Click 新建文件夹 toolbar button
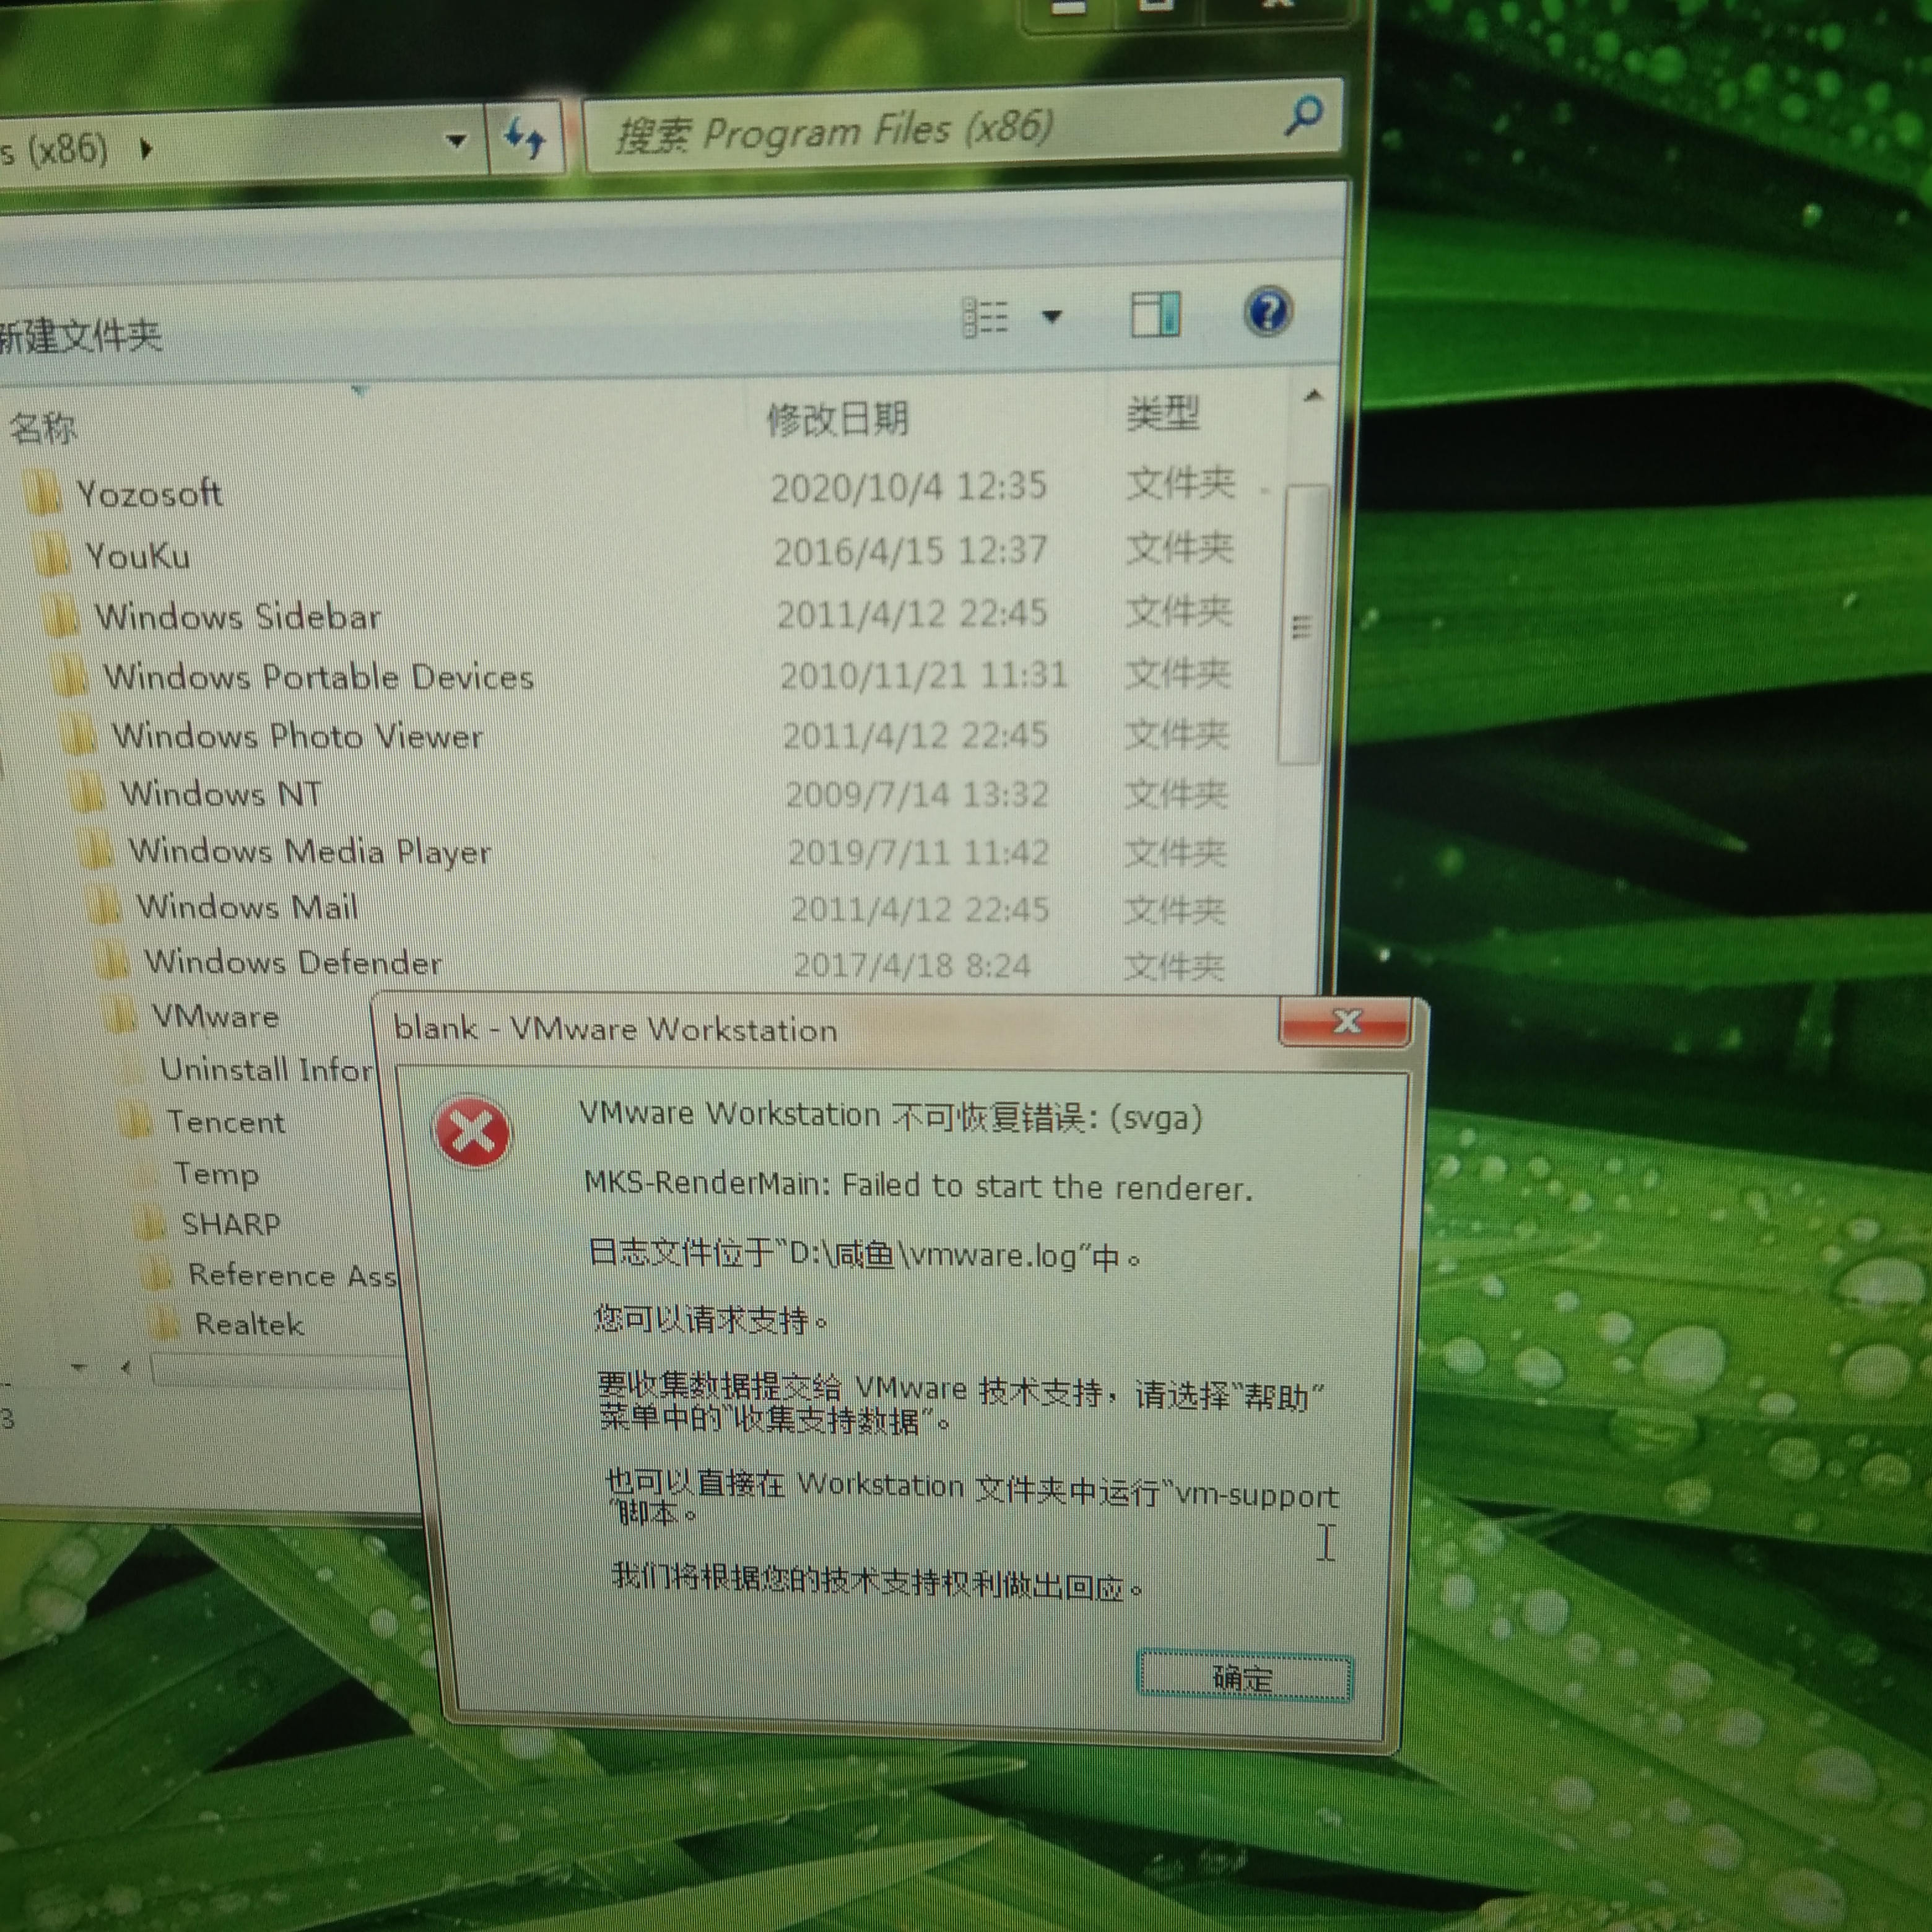1932x1932 pixels. pos(80,335)
